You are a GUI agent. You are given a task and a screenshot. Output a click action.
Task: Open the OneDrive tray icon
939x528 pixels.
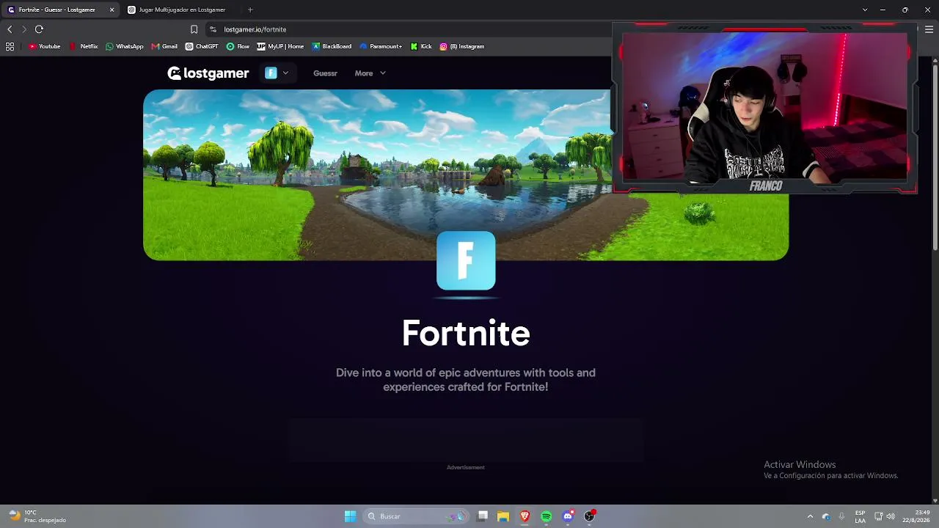[826, 516]
